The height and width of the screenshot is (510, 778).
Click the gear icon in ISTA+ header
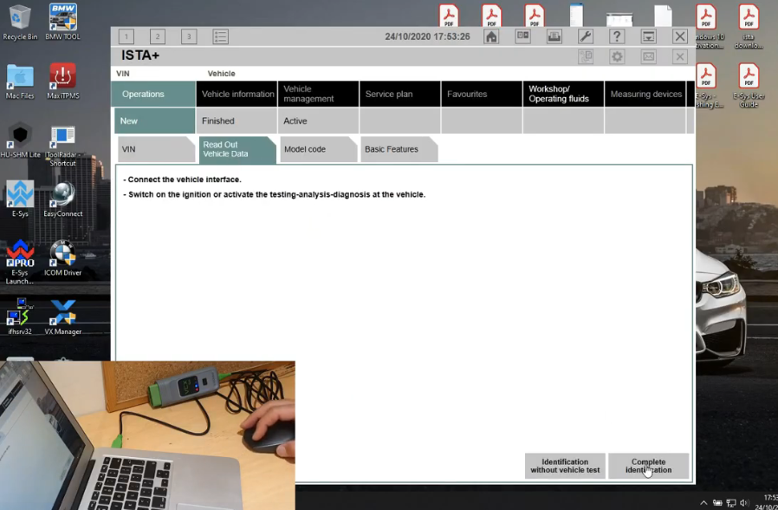(x=617, y=56)
